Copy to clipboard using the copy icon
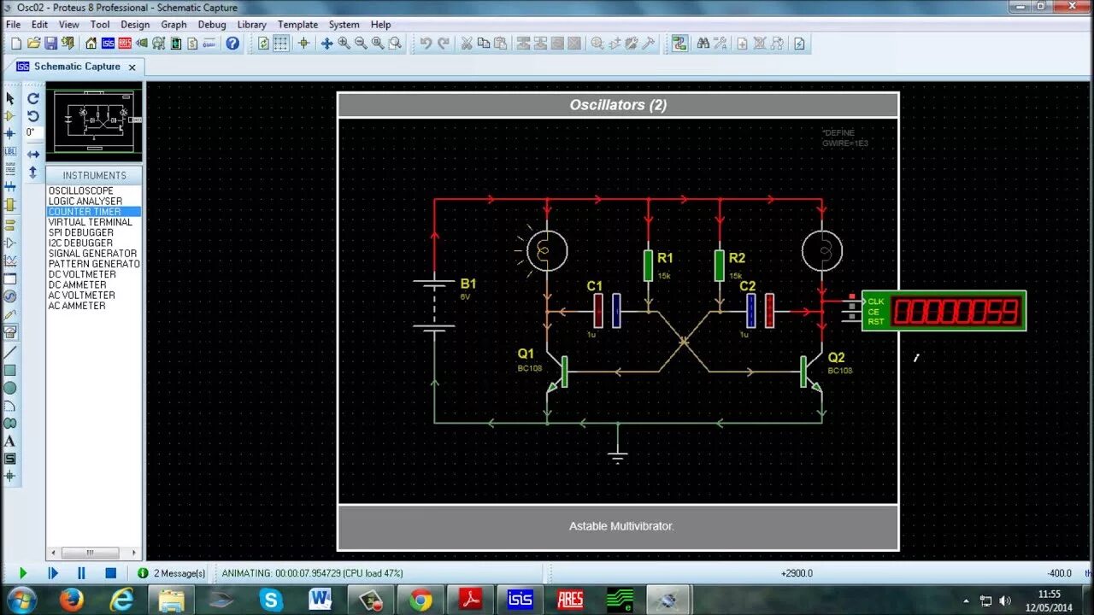This screenshot has height=615, width=1094. point(484,43)
